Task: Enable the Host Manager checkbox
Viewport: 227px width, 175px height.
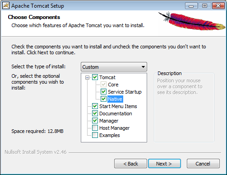Action: click(95, 128)
